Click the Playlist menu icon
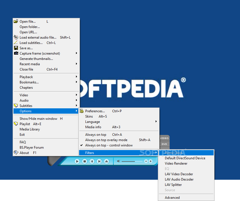This screenshot has width=240, height=201. pyautogui.click(x=16, y=124)
